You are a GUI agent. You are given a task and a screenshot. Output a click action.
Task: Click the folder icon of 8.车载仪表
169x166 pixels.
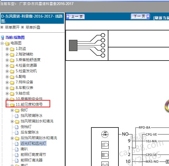tap(12, 88)
